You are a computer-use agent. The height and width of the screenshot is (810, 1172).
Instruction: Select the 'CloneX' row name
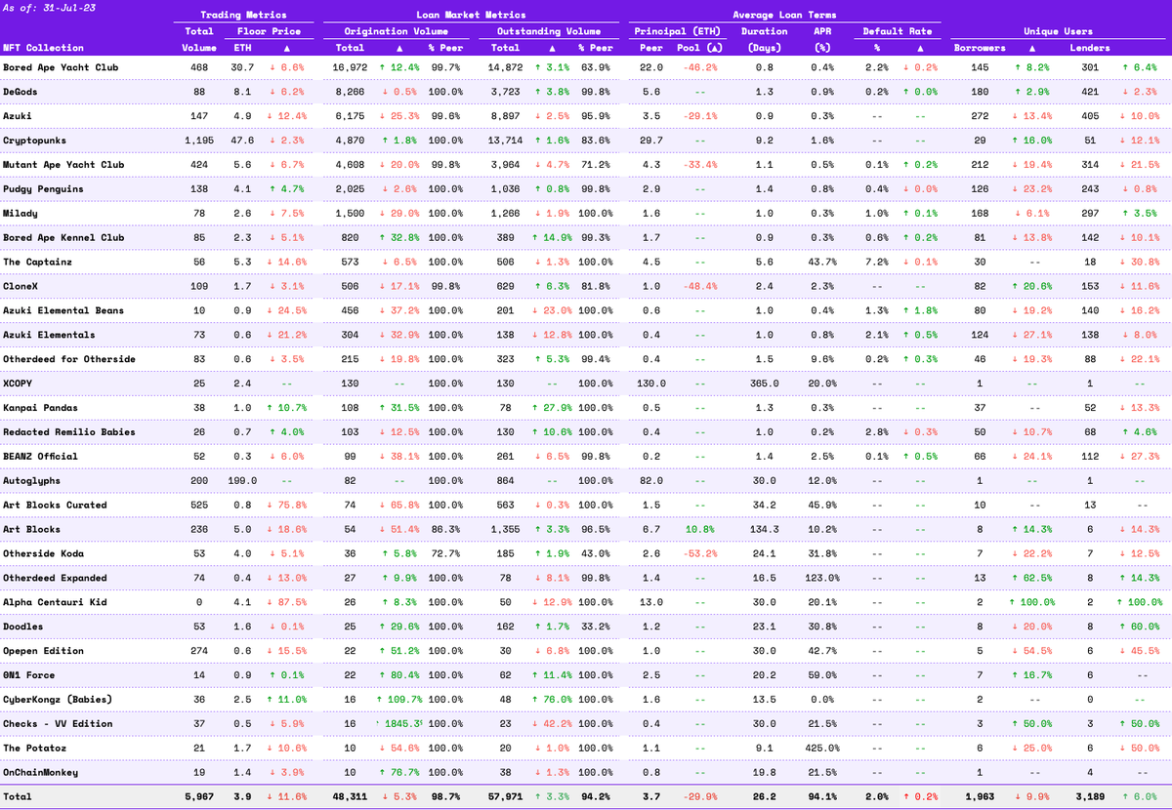click(x=21, y=286)
